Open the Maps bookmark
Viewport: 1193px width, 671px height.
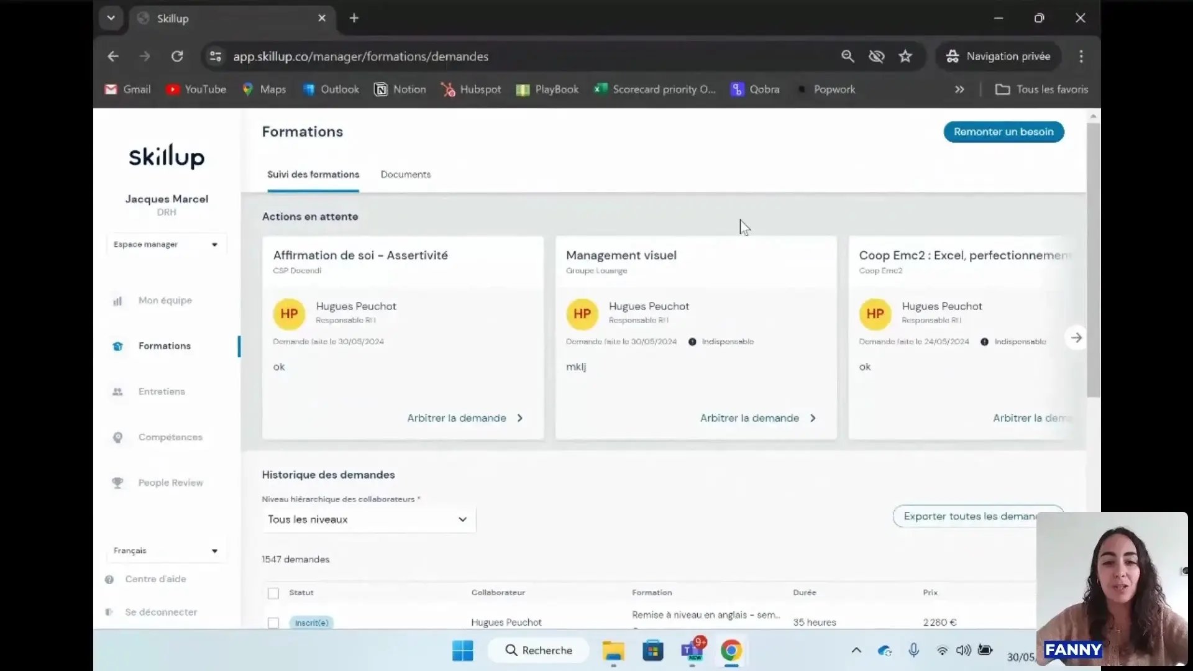pyautogui.click(x=264, y=89)
